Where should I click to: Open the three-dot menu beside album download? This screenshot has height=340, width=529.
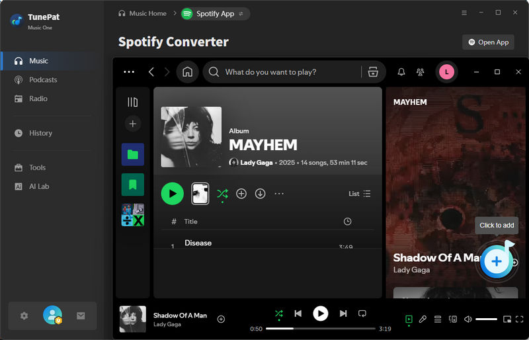coord(279,194)
